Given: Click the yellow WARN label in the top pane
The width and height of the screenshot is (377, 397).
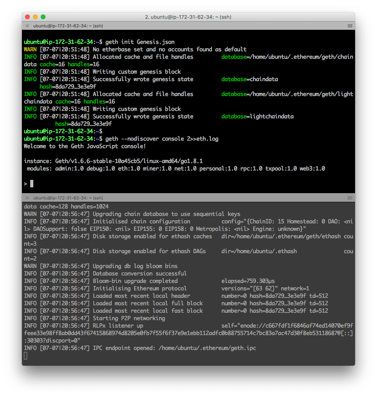Looking at the screenshot, I should coord(30,49).
